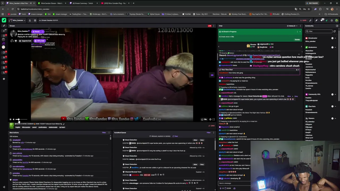This screenshot has height=191, width=340.
Task: Collapse the Chat Bots group
Action: (335, 106)
